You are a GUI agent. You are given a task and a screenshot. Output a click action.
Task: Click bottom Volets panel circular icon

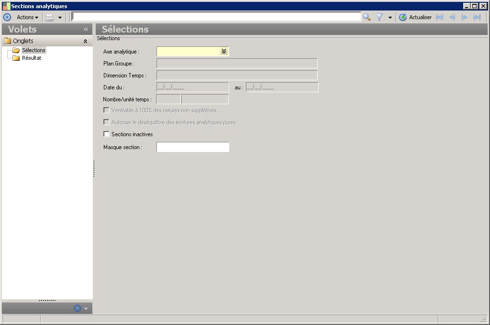click(x=77, y=308)
